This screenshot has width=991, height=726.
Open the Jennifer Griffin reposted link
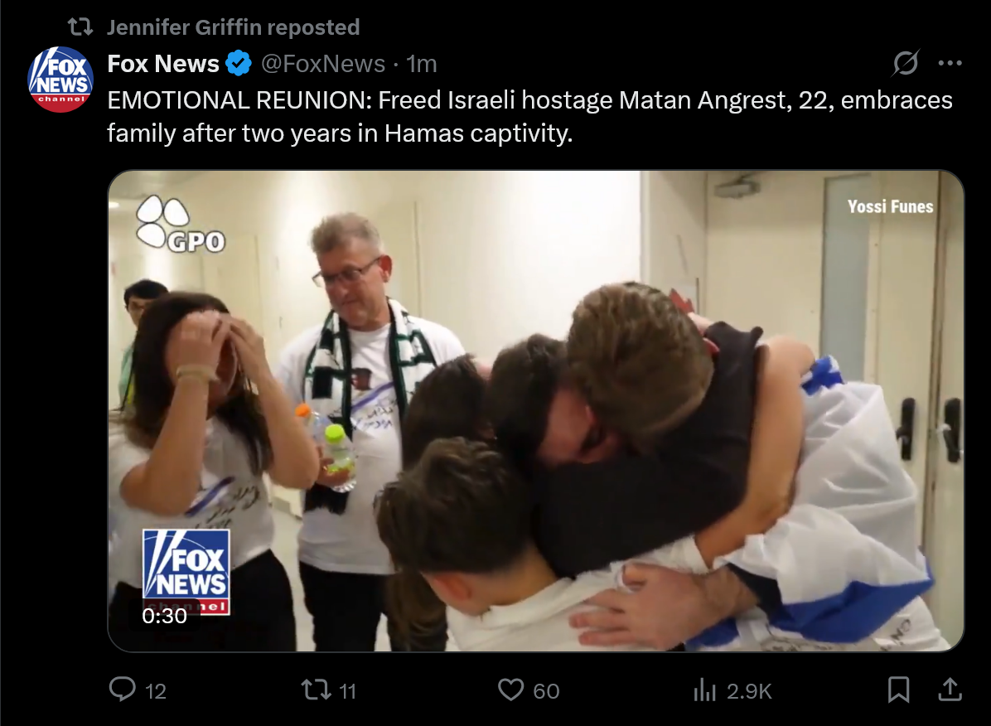(233, 27)
